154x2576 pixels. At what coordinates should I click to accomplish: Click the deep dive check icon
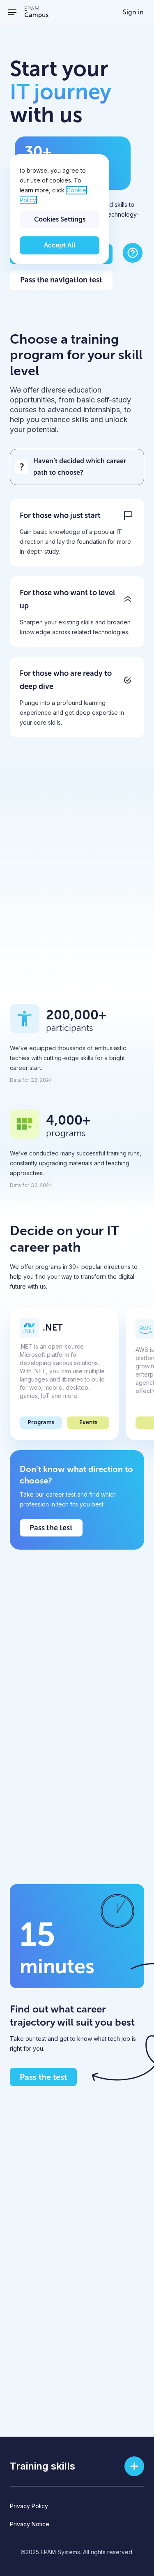pos(128,680)
